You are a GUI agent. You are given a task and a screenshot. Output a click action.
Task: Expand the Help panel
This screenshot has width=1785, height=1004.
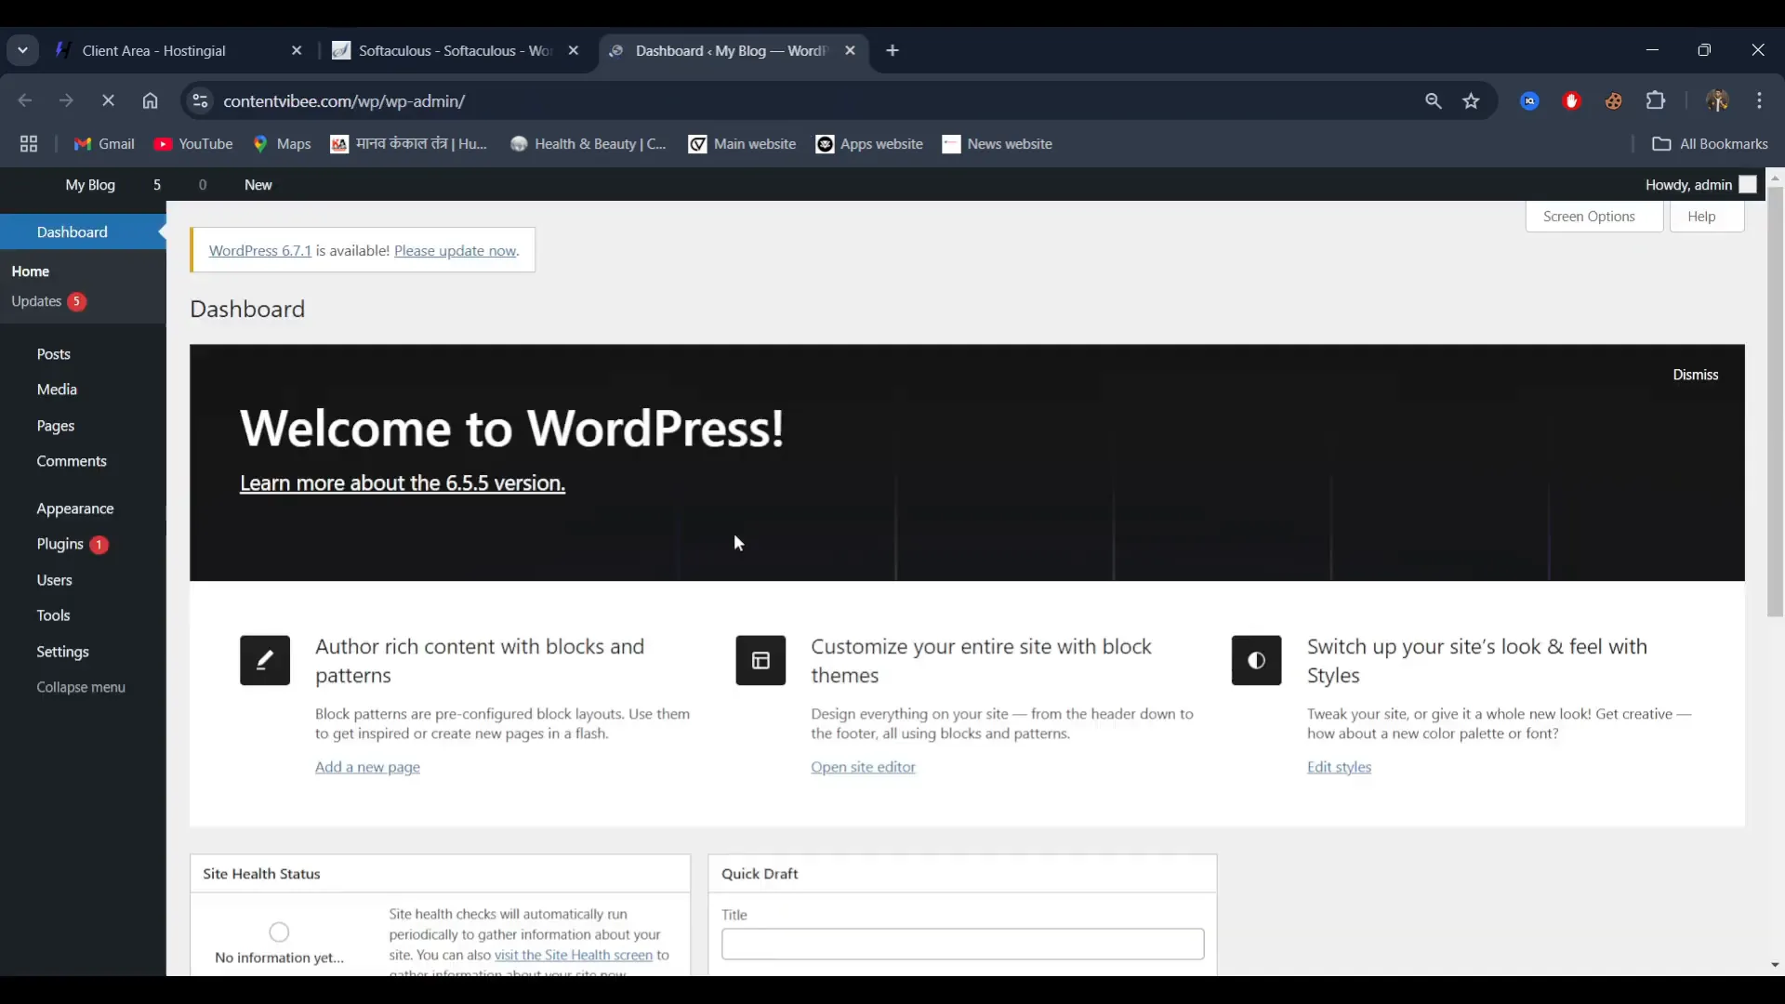1707,217
